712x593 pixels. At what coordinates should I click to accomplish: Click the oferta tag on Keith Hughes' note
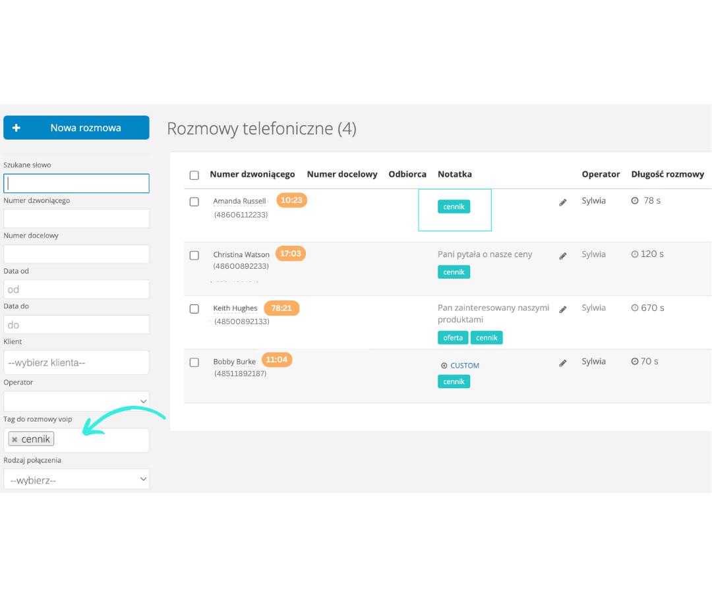point(453,338)
